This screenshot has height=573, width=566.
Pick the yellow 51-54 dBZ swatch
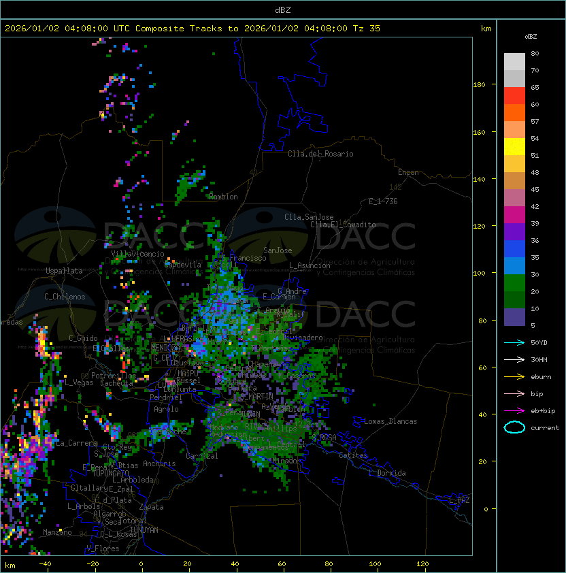pos(514,146)
